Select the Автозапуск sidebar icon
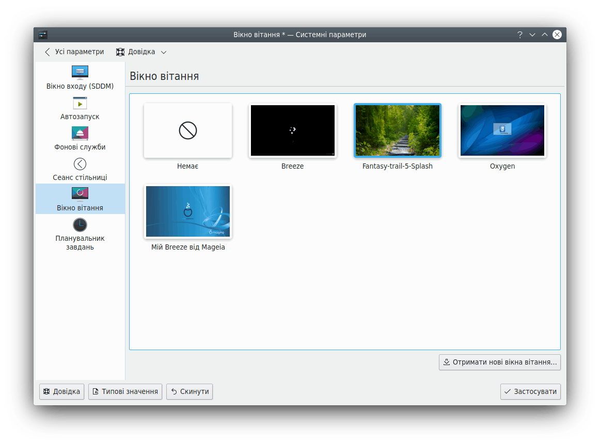Screen dimensions: 600x445 click(80, 103)
